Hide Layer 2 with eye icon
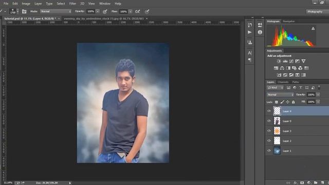 pos(269,141)
